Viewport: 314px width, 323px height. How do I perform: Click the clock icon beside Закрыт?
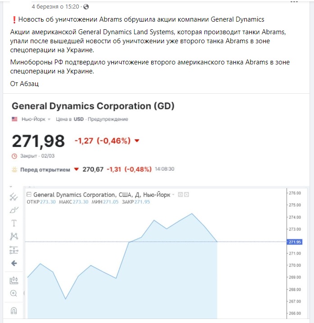pyautogui.click(x=14, y=156)
